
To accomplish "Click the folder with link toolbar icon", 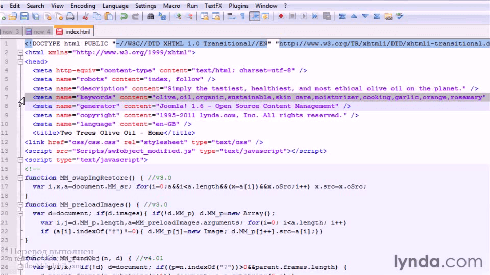I will (388, 16).
